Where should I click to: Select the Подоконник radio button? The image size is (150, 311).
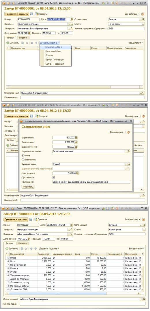[22, 160]
